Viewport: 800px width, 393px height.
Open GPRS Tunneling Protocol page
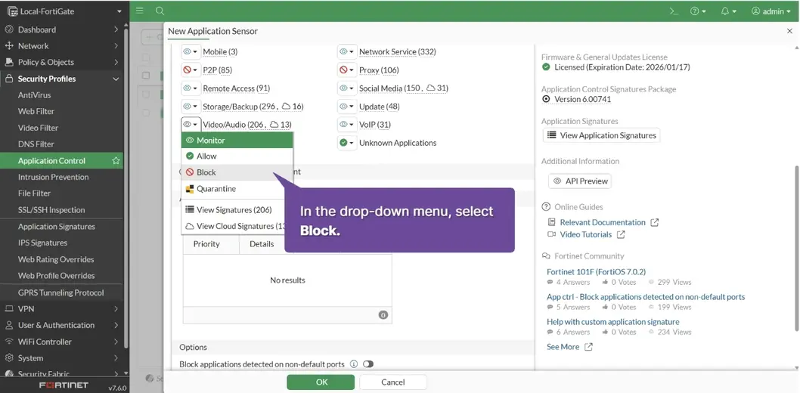click(62, 292)
